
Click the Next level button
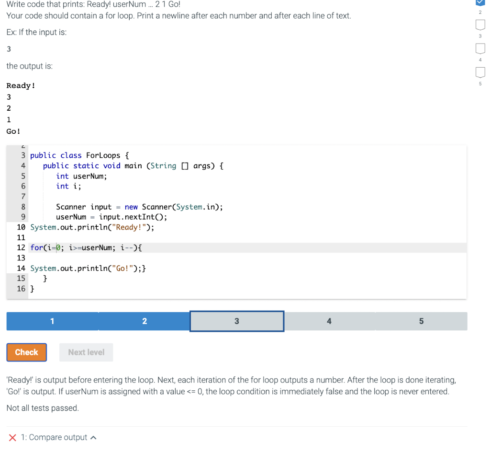point(86,352)
